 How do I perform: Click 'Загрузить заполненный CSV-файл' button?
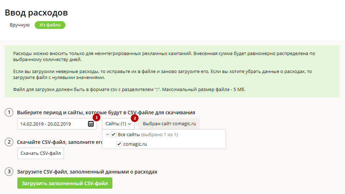pyautogui.click(x=65, y=183)
